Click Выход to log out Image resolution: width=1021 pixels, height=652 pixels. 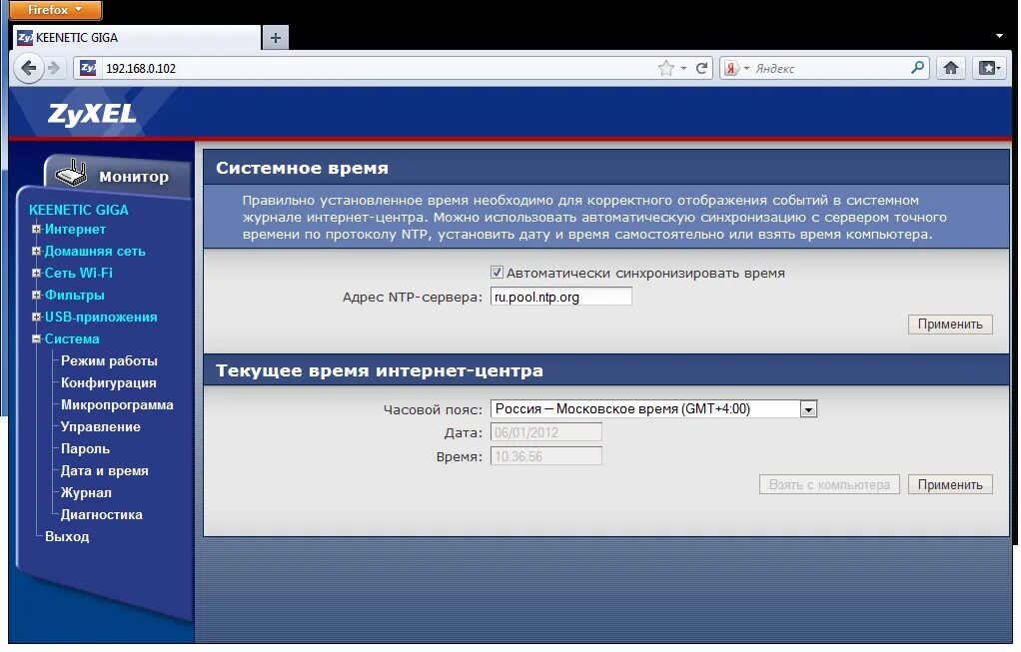point(67,537)
